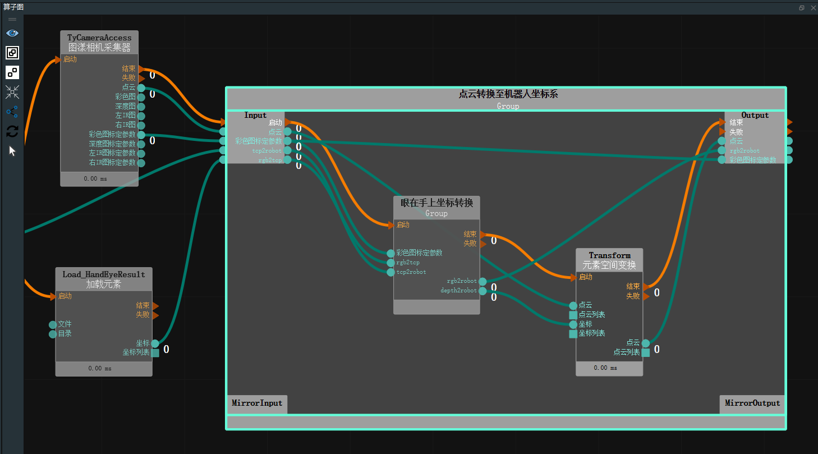
Task: Click 结束 output arrow on Load_HandEyeResult
Action: [x=155, y=306]
